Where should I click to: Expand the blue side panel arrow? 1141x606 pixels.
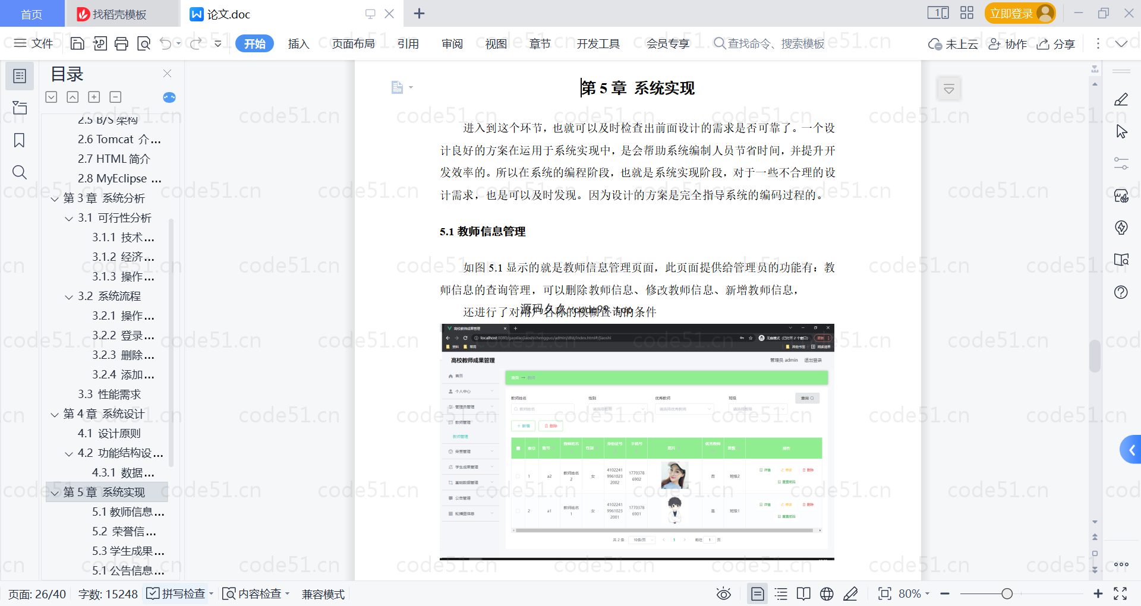1131,450
